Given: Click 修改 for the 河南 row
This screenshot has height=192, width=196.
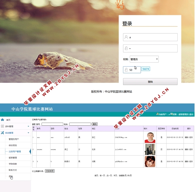Looking at the screenshot, I should coord(191,162).
